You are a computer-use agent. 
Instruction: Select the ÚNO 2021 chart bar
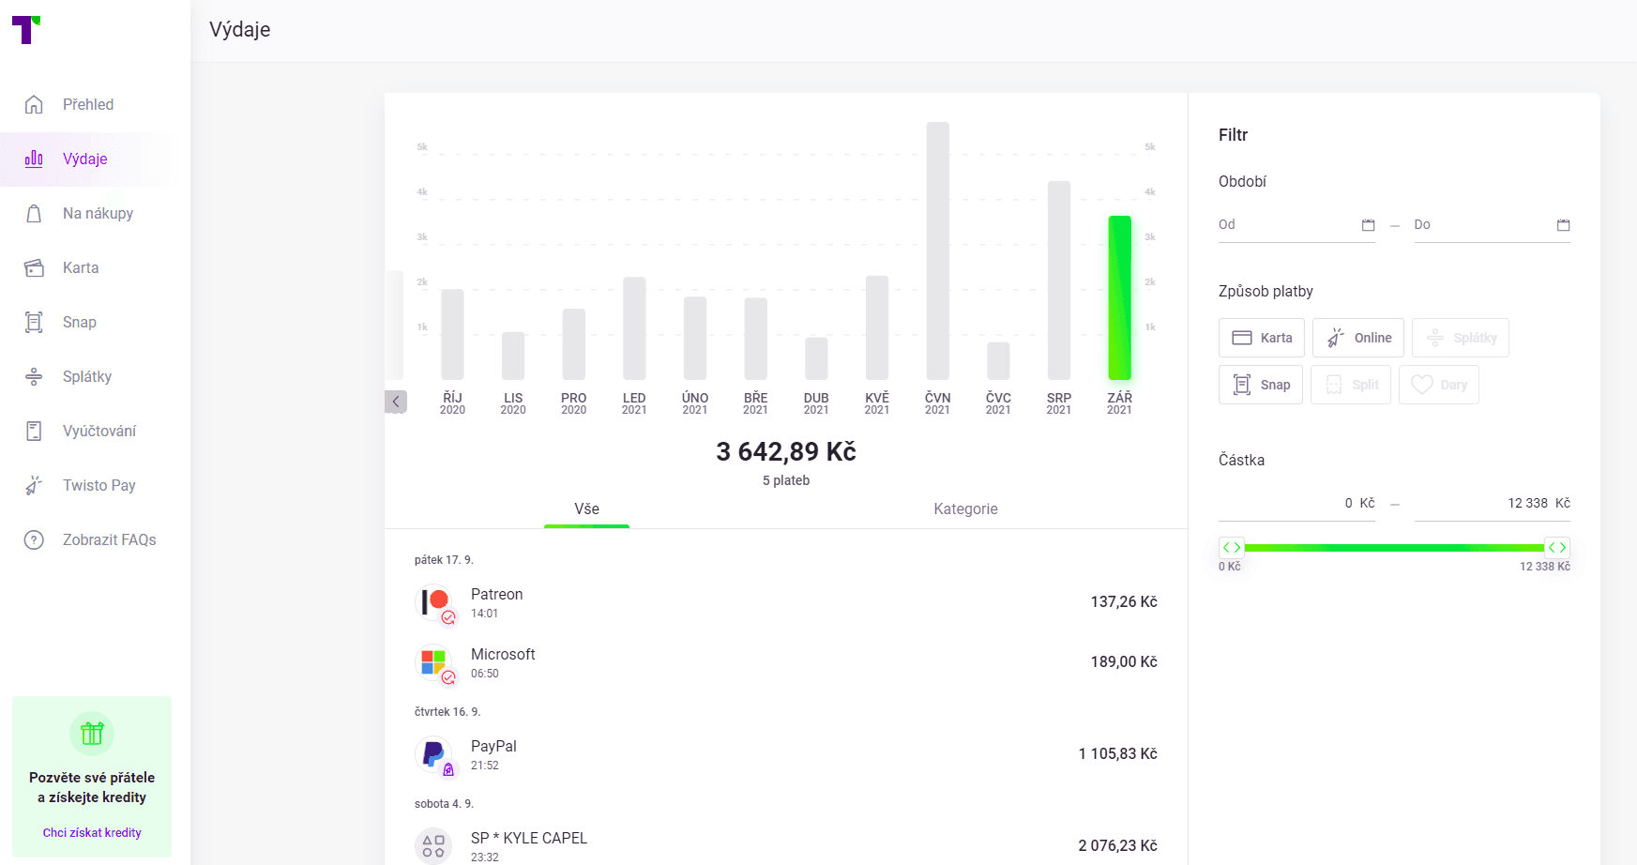[695, 339]
